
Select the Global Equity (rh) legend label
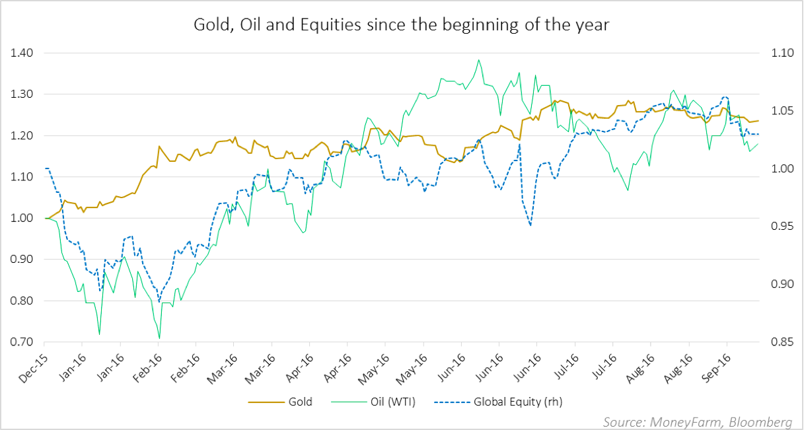click(x=519, y=402)
